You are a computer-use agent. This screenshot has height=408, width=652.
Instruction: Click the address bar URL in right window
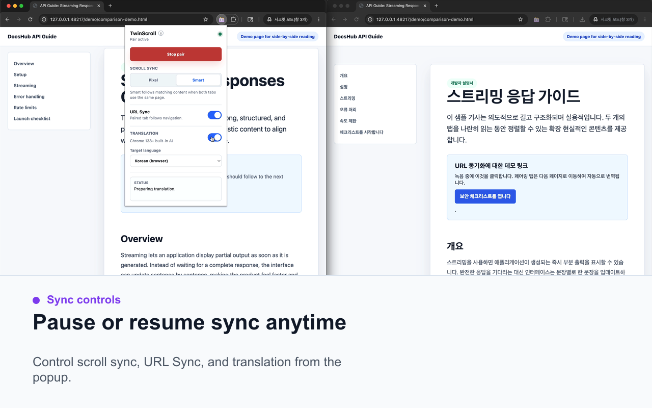point(425,19)
